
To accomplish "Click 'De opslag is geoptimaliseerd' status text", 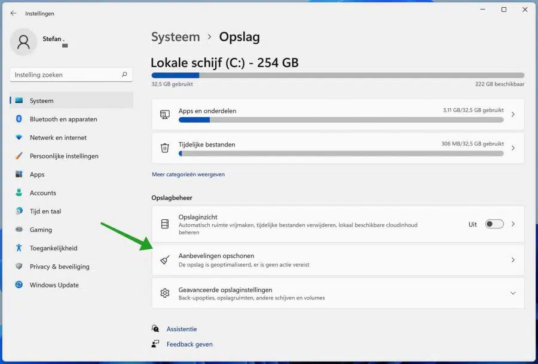I will click(244, 265).
